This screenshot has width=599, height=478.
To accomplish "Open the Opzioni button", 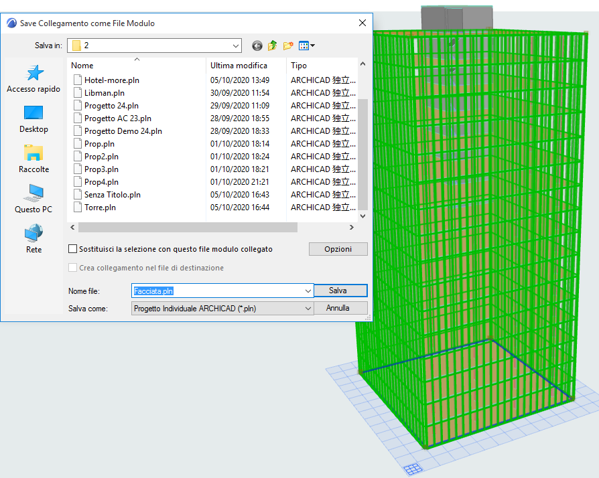I will [x=338, y=249].
